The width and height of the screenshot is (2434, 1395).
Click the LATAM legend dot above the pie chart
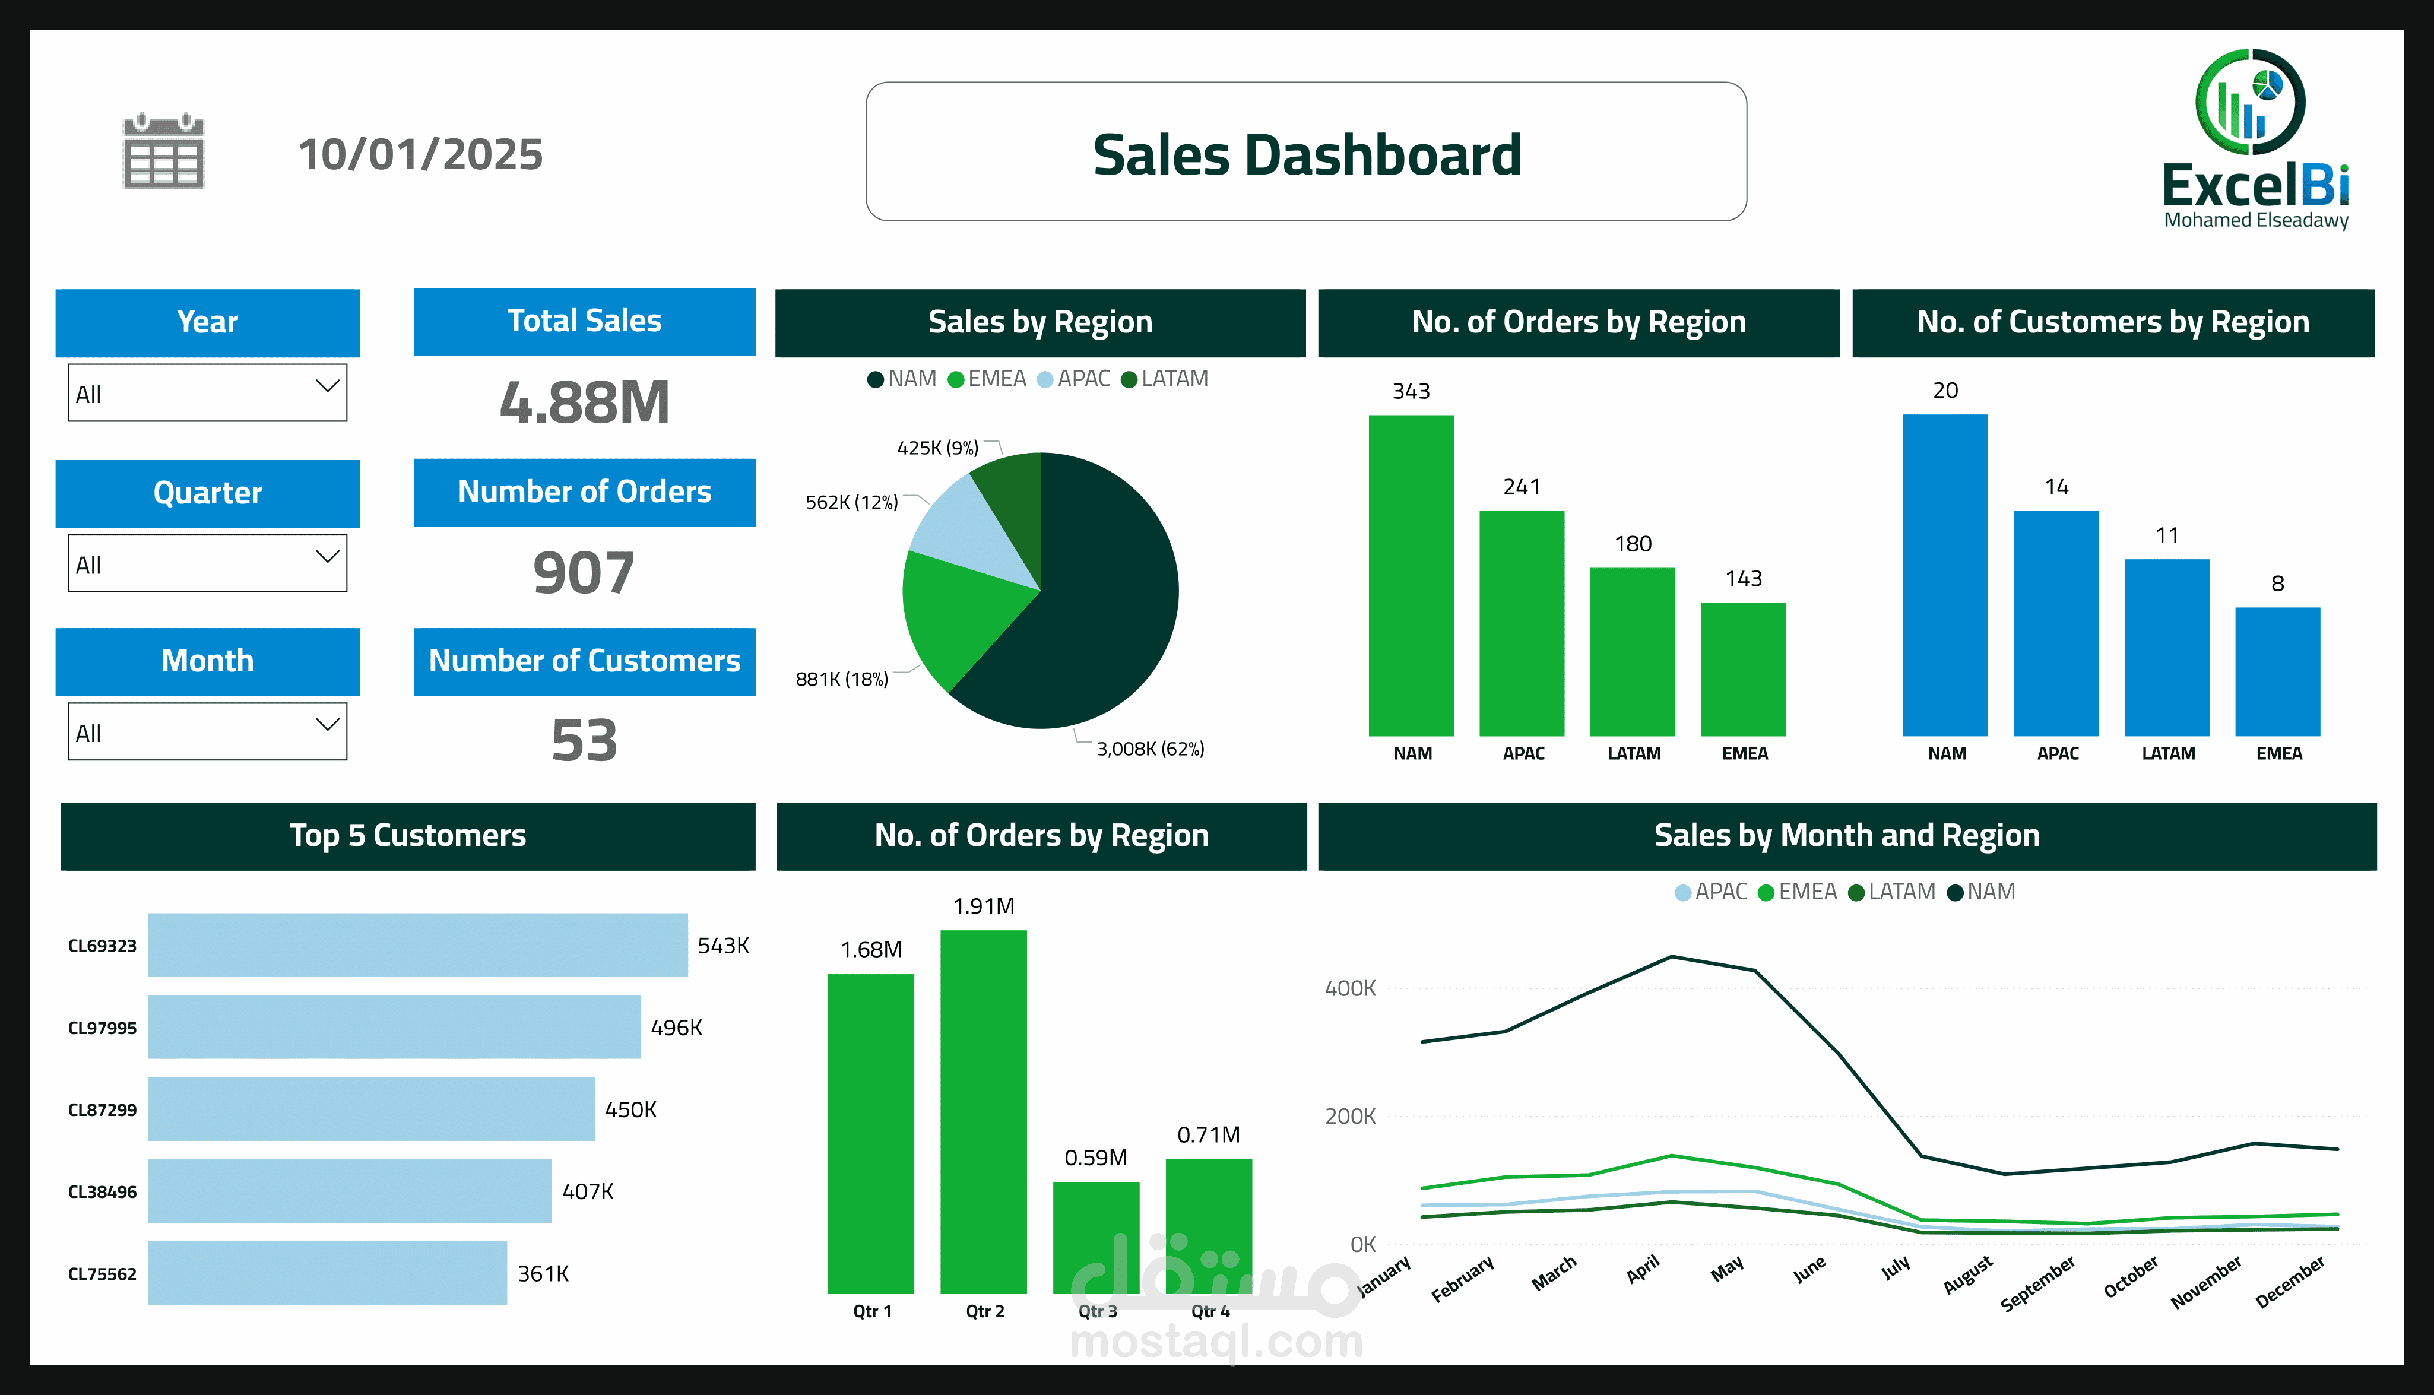click(x=1130, y=379)
